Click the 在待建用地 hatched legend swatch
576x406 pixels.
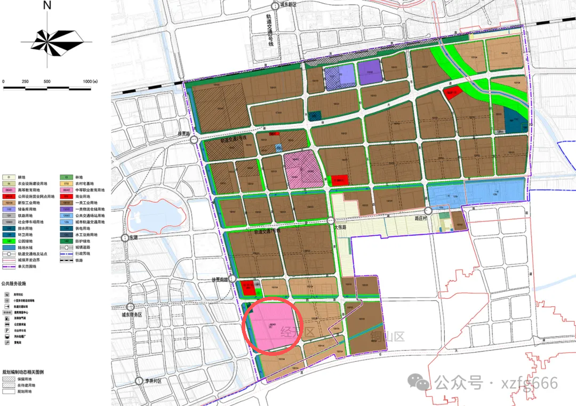9,385
